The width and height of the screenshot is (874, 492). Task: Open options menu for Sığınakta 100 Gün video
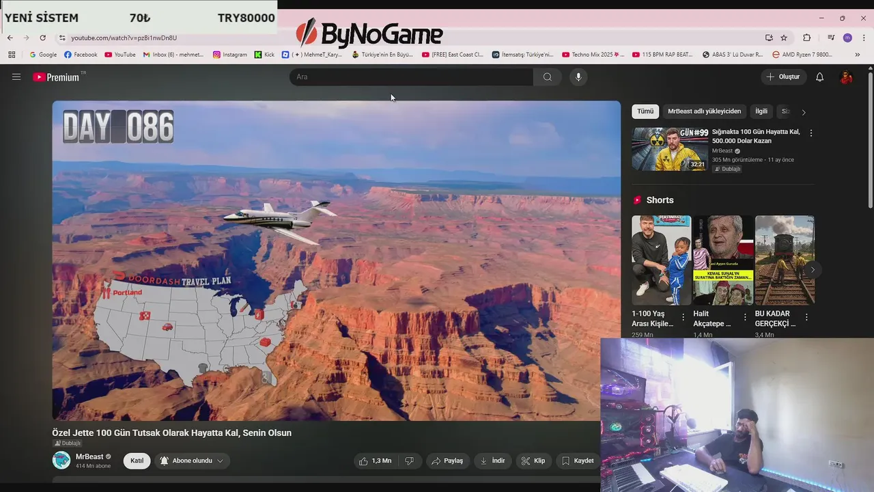click(810, 133)
